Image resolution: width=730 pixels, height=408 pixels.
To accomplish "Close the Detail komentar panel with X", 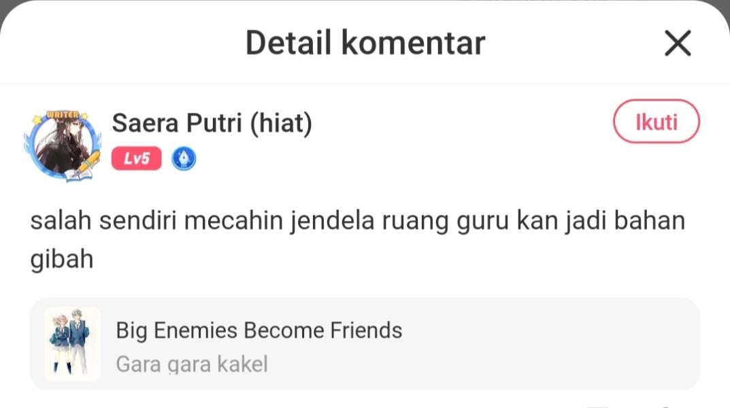I will 678,43.
